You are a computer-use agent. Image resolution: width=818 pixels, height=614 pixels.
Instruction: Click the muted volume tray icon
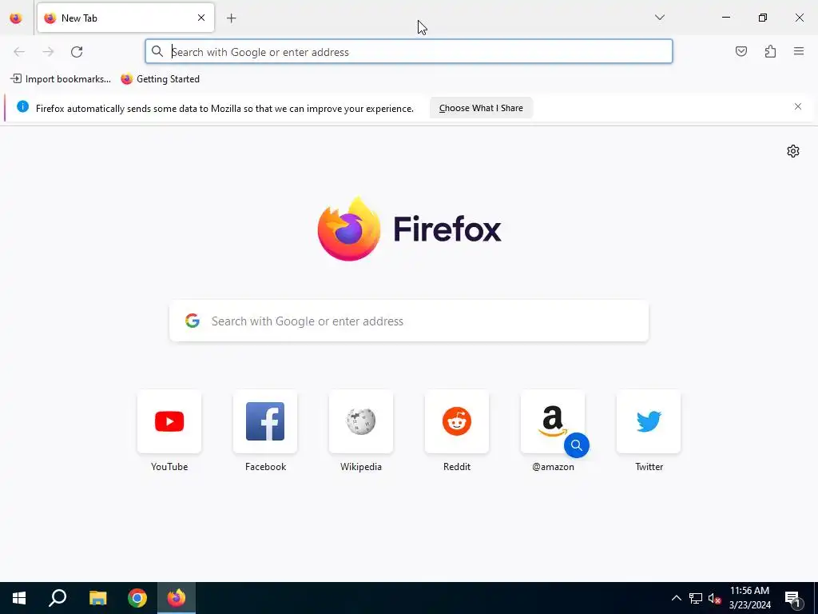(714, 598)
